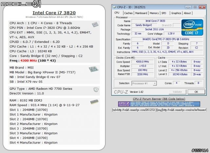Image resolution: width=210 pixels, height=153 pixels.
Task: Click the greyed Validate button
Action: click(x=177, y=92)
